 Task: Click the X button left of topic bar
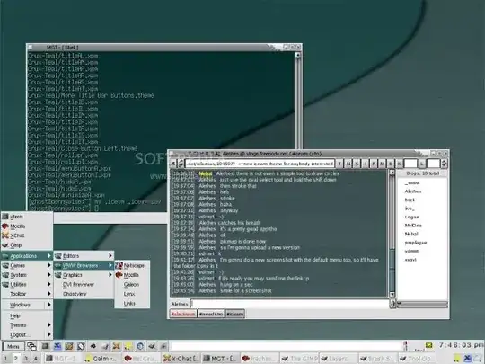[173, 164]
